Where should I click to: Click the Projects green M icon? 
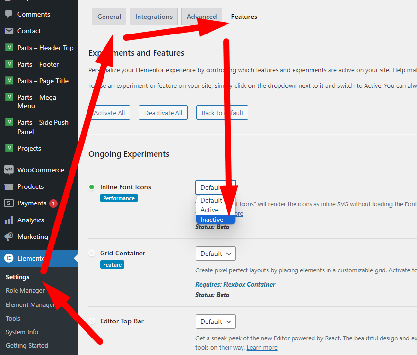(x=9, y=148)
